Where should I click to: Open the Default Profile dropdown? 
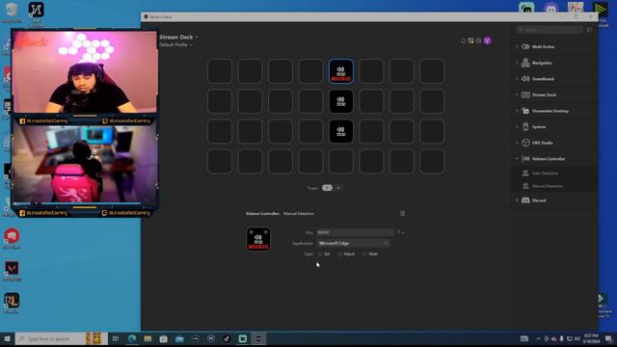[x=175, y=45]
